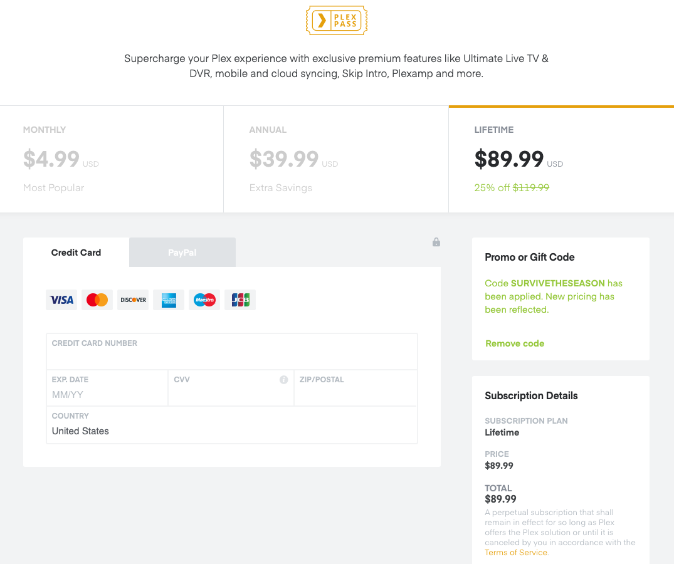The image size is (674, 564).
Task: Select the Credit Card tab
Action: click(x=76, y=253)
